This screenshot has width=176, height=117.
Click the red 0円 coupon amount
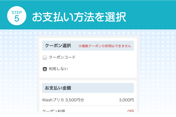tap(131, 111)
